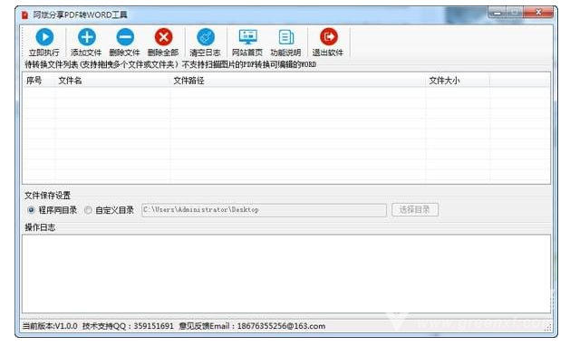Select 自定义目录 radio button
Image resolution: width=570 pixels, height=346 pixels.
point(88,210)
